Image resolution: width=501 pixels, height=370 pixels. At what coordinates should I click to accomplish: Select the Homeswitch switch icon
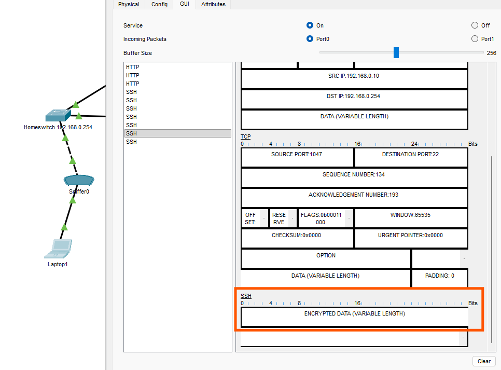(x=58, y=115)
